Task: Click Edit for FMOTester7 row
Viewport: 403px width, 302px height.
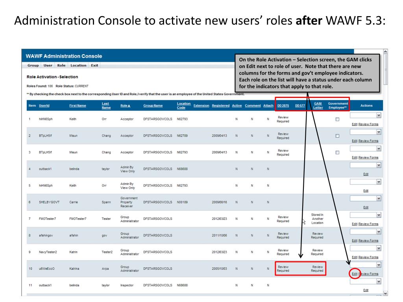Action: pyautogui.click(x=354, y=224)
